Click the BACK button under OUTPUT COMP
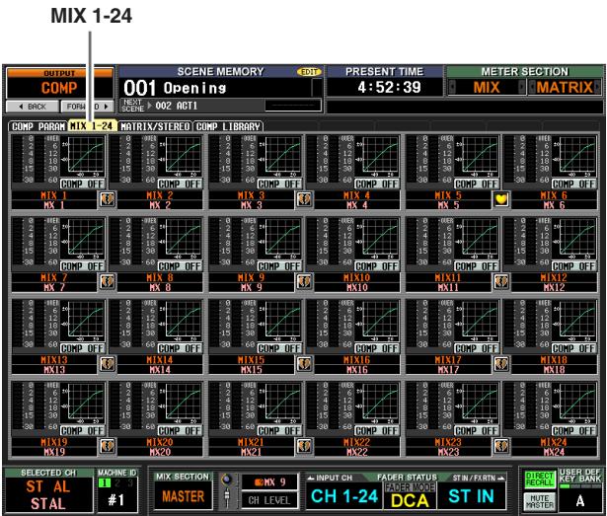Viewport: 607px width, 516px height. tap(33, 107)
